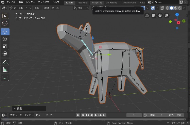This screenshot has height=125, width=190.
Task: Open the timeline editor type dropdown
Action: pos(4,115)
